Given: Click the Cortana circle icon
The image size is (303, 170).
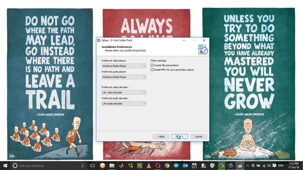Looking at the screenshot, I should click(15, 166).
